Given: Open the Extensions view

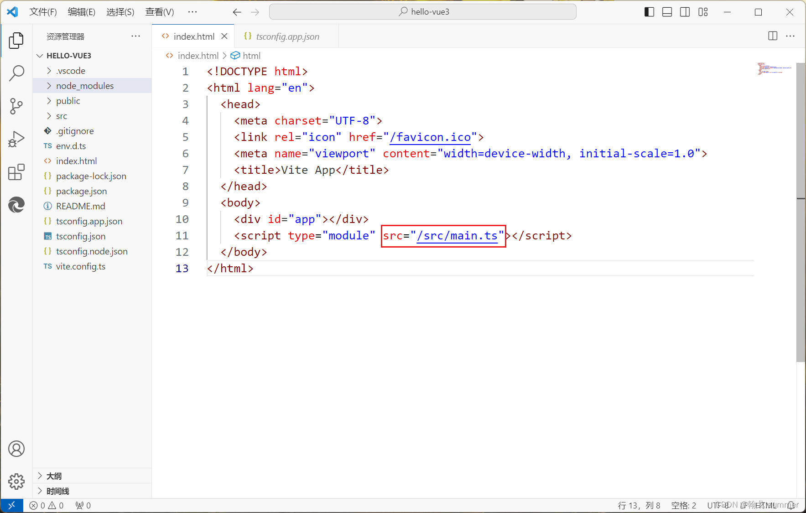Looking at the screenshot, I should (16, 172).
